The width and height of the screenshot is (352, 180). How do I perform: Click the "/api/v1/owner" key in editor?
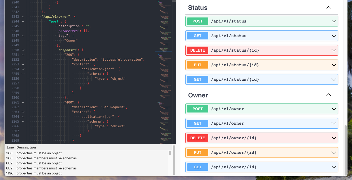[x=55, y=17]
